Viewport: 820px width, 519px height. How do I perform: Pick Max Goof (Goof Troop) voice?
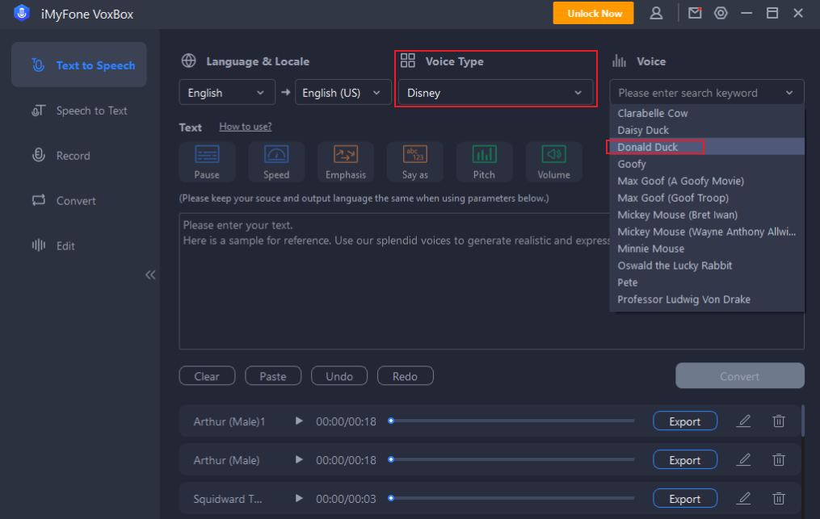(707, 198)
